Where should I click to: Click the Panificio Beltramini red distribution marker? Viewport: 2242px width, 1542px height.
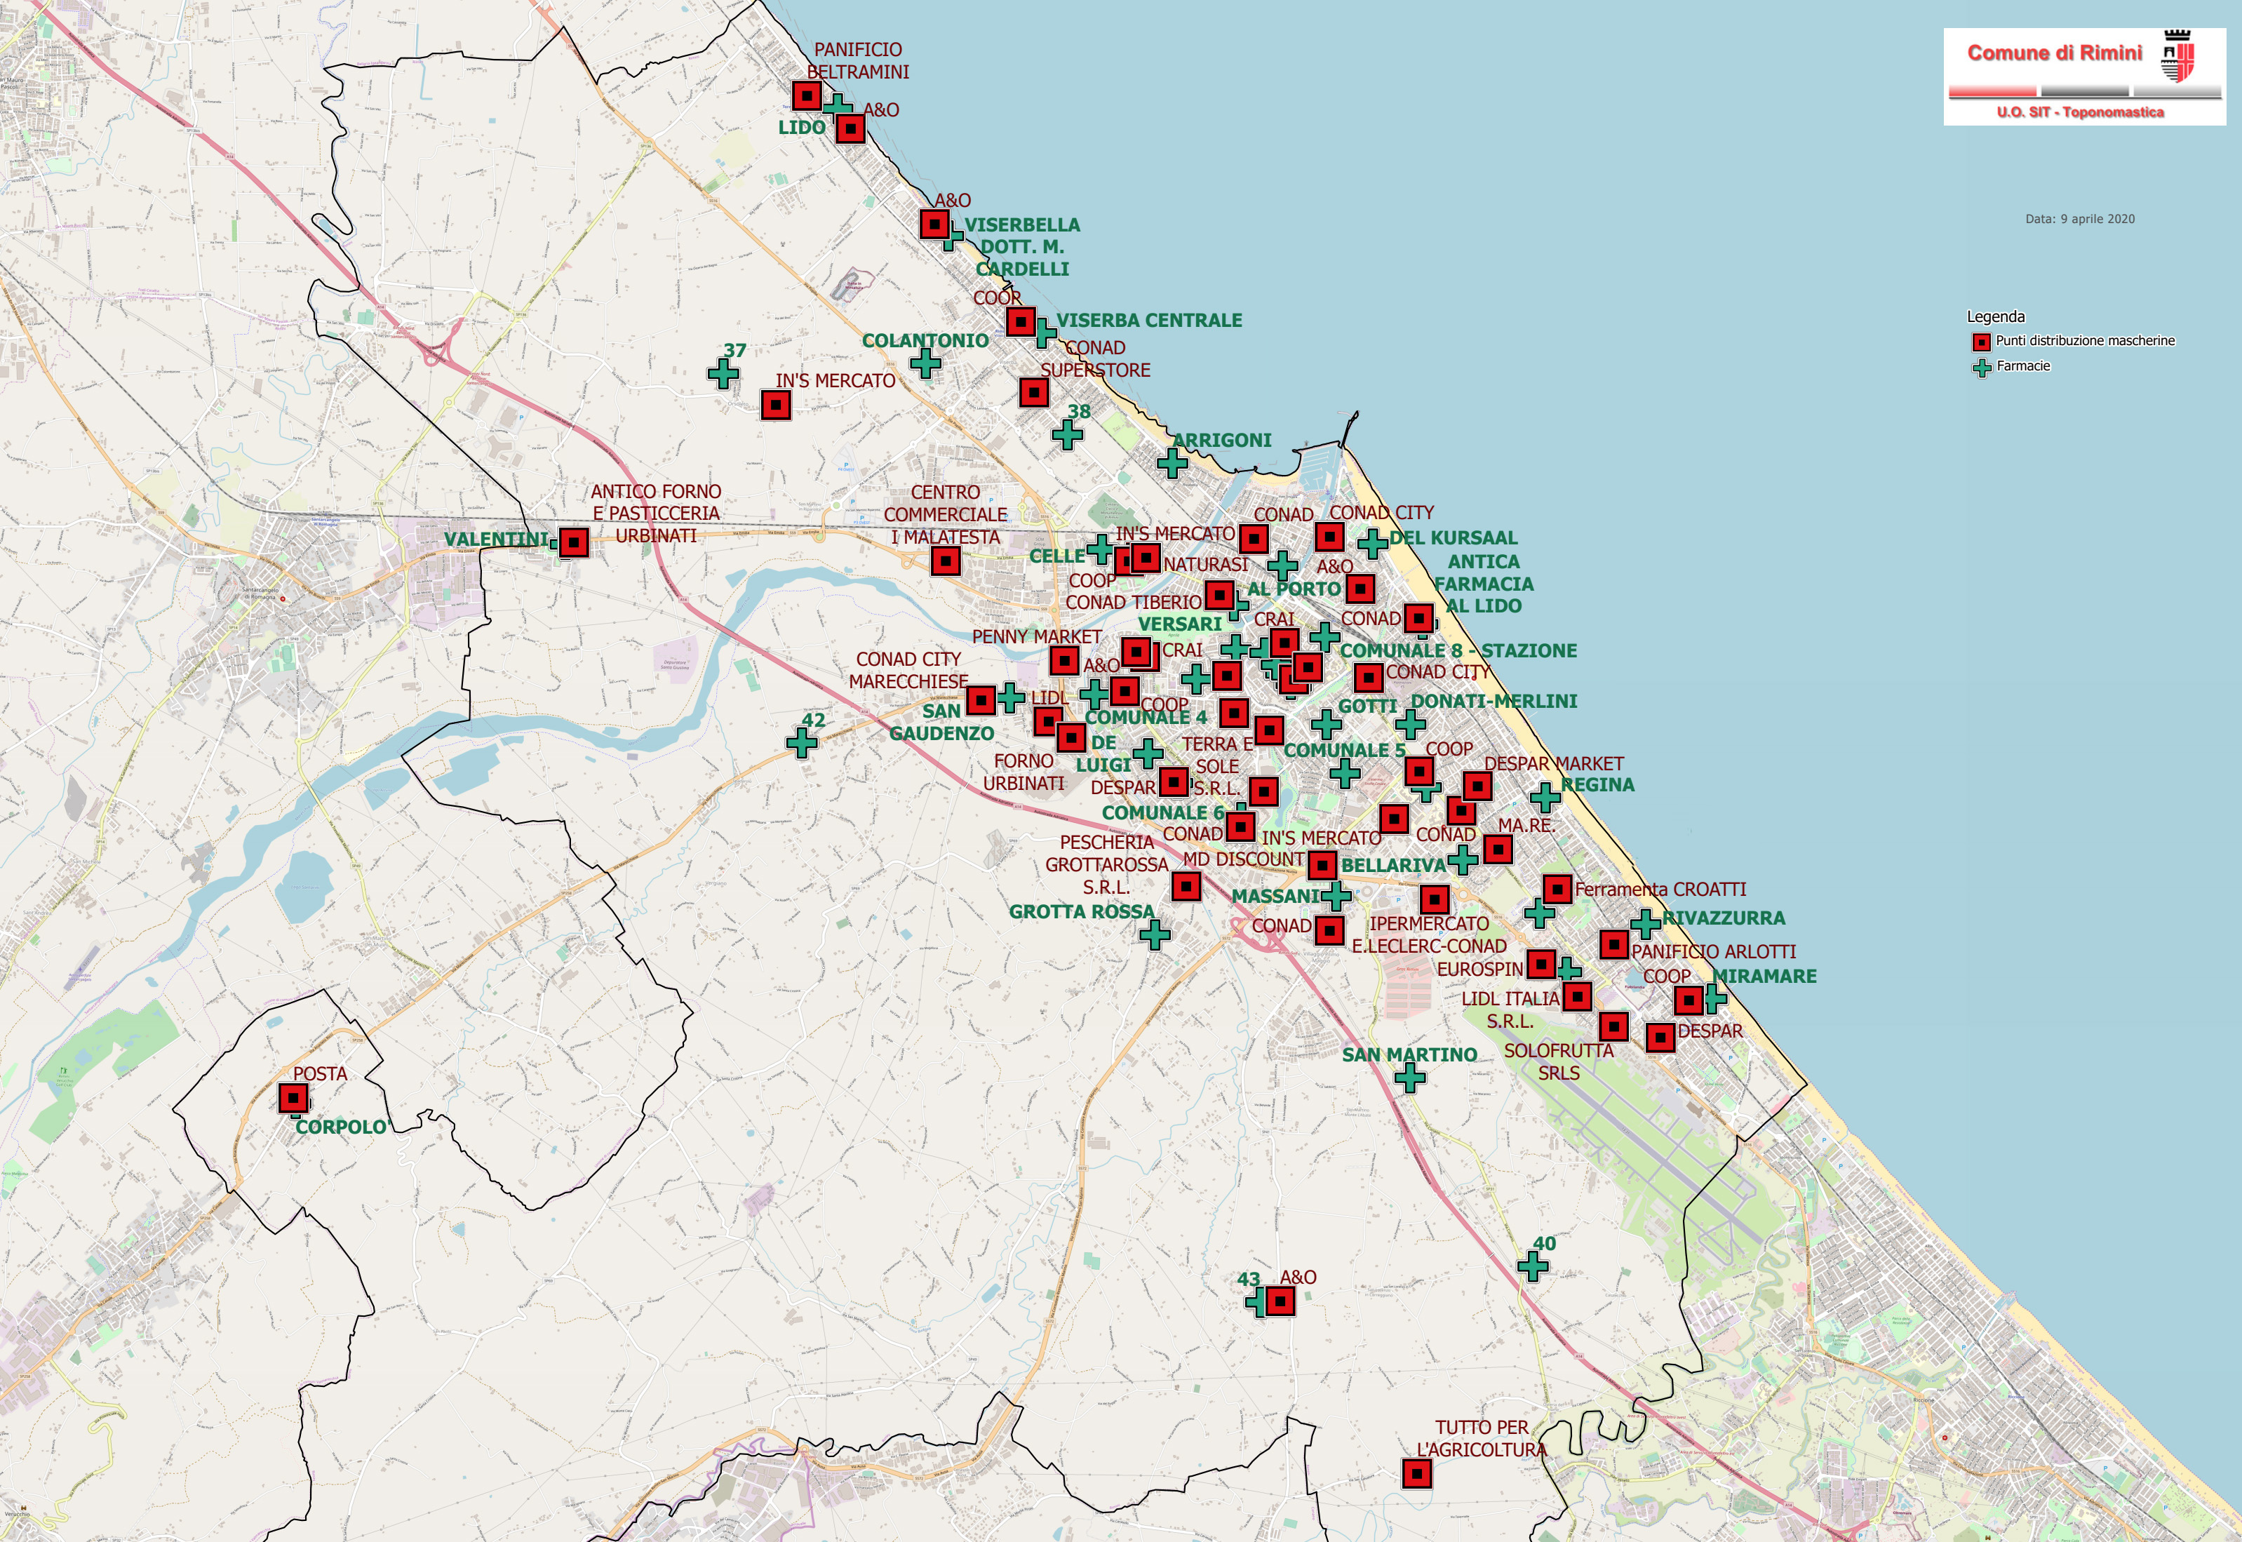tap(807, 95)
